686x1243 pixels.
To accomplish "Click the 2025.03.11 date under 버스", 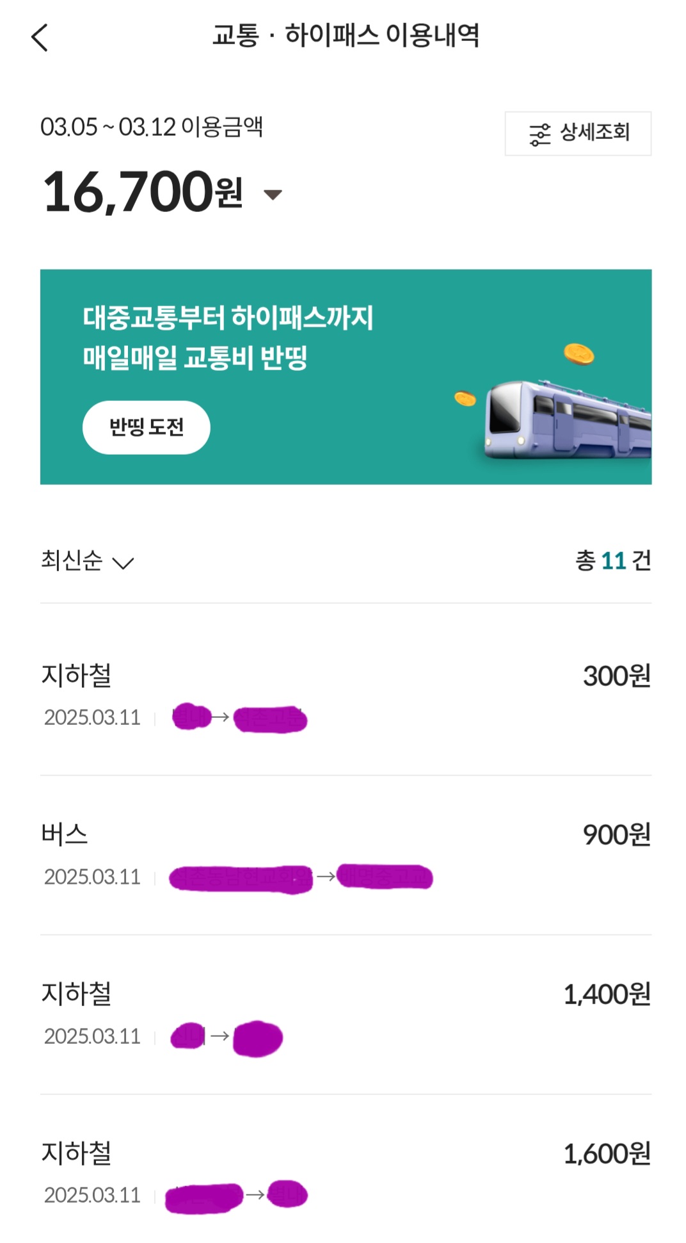I will (x=92, y=877).
